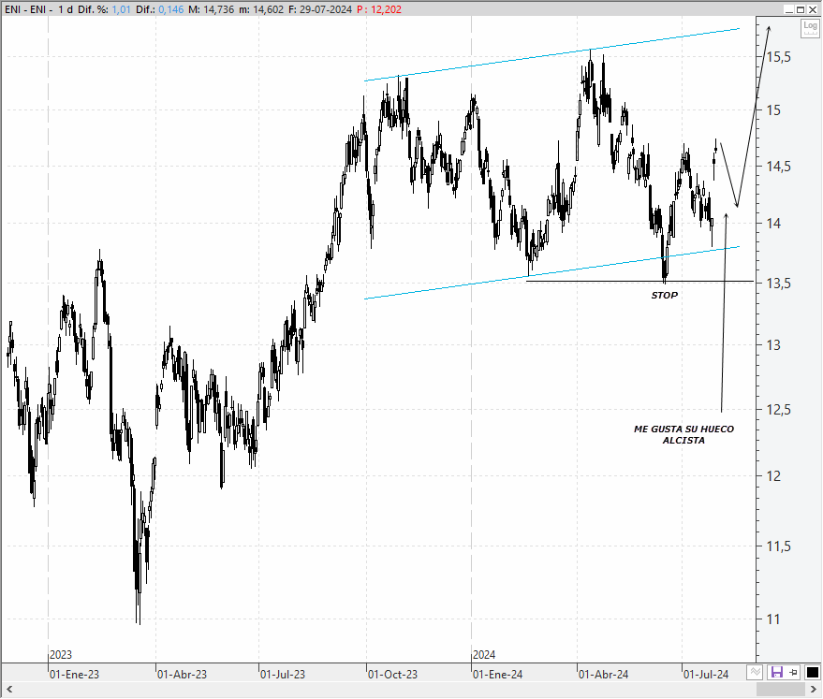Click the 01-Ene-24 date label
The height and width of the screenshot is (699, 823).
click(497, 675)
